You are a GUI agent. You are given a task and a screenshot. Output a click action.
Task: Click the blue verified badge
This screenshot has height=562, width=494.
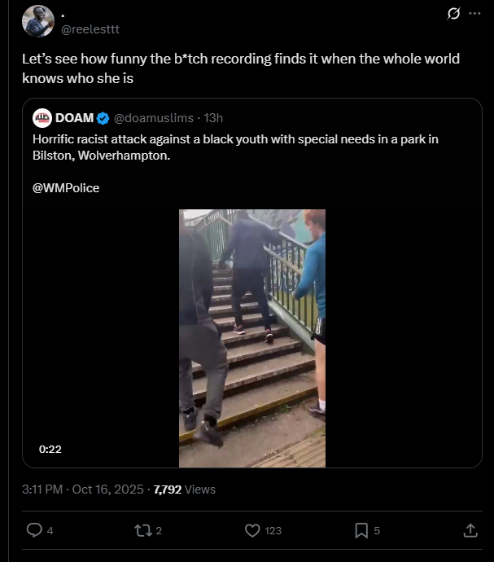[103, 118]
